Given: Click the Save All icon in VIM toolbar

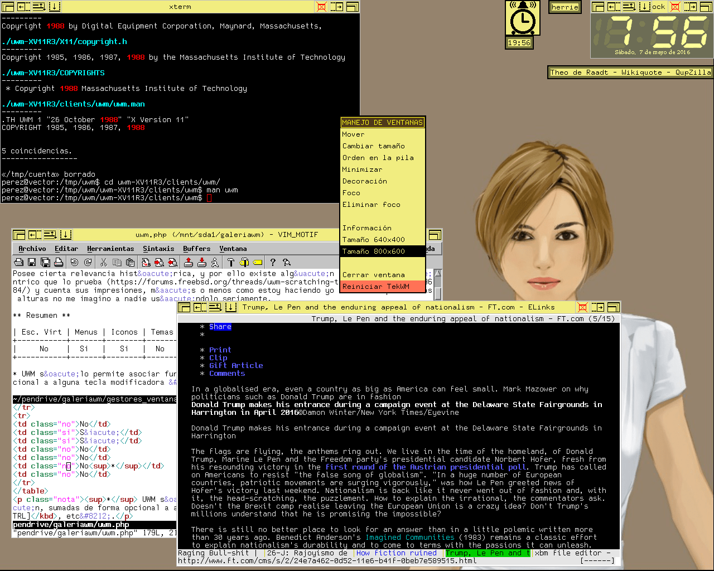Looking at the screenshot, I should [x=45, y=262].
